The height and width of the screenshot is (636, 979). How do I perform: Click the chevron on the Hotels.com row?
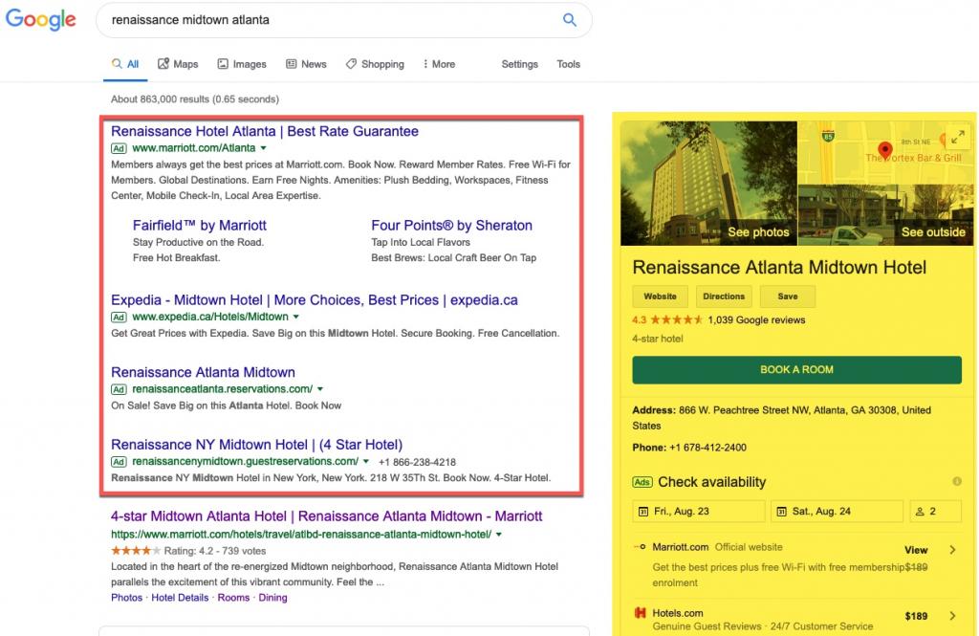(952, 616)
